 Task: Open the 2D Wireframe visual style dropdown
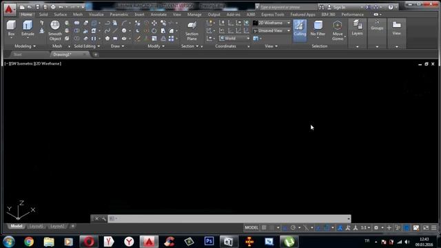coord(271,23)
